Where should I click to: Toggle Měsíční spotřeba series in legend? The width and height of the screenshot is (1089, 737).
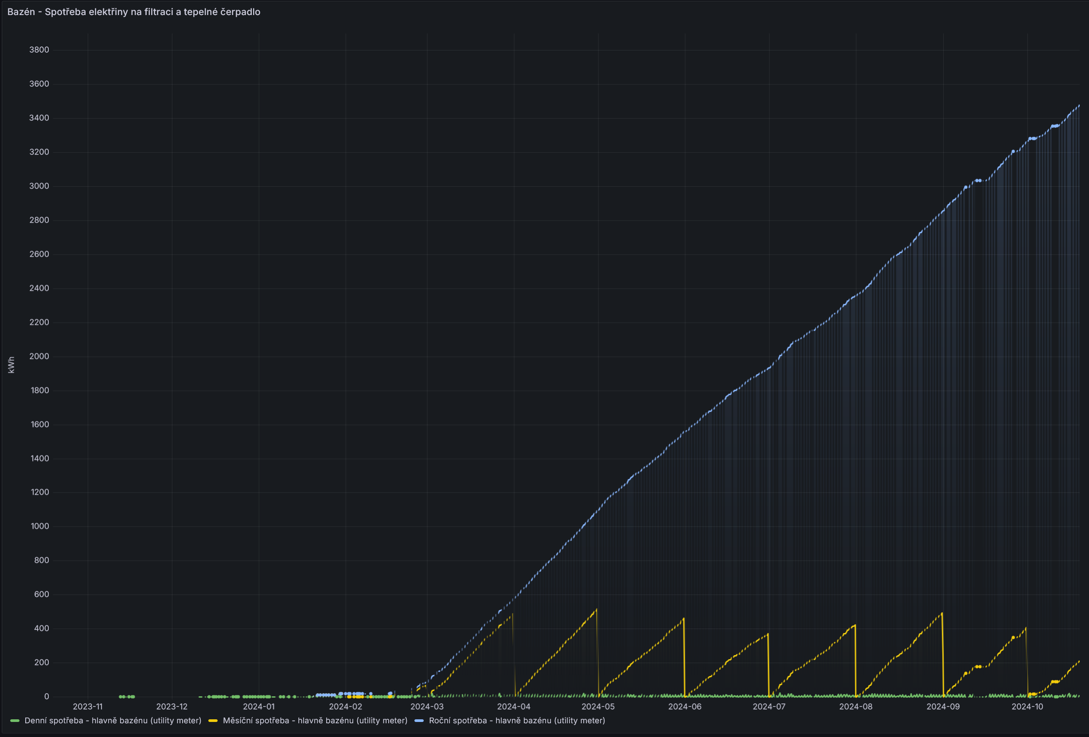(315, 721)
